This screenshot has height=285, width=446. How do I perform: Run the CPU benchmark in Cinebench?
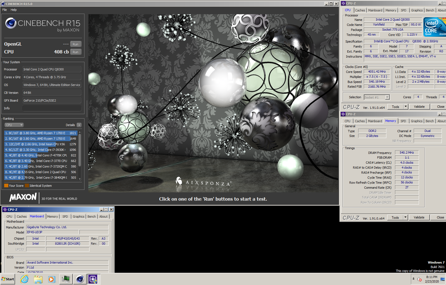point(76,52)
